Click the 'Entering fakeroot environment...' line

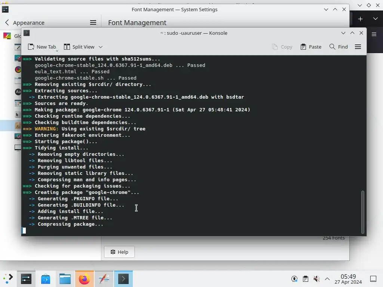[x=82, y=135]
